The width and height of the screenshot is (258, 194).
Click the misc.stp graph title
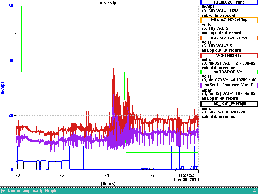(108, 3)
